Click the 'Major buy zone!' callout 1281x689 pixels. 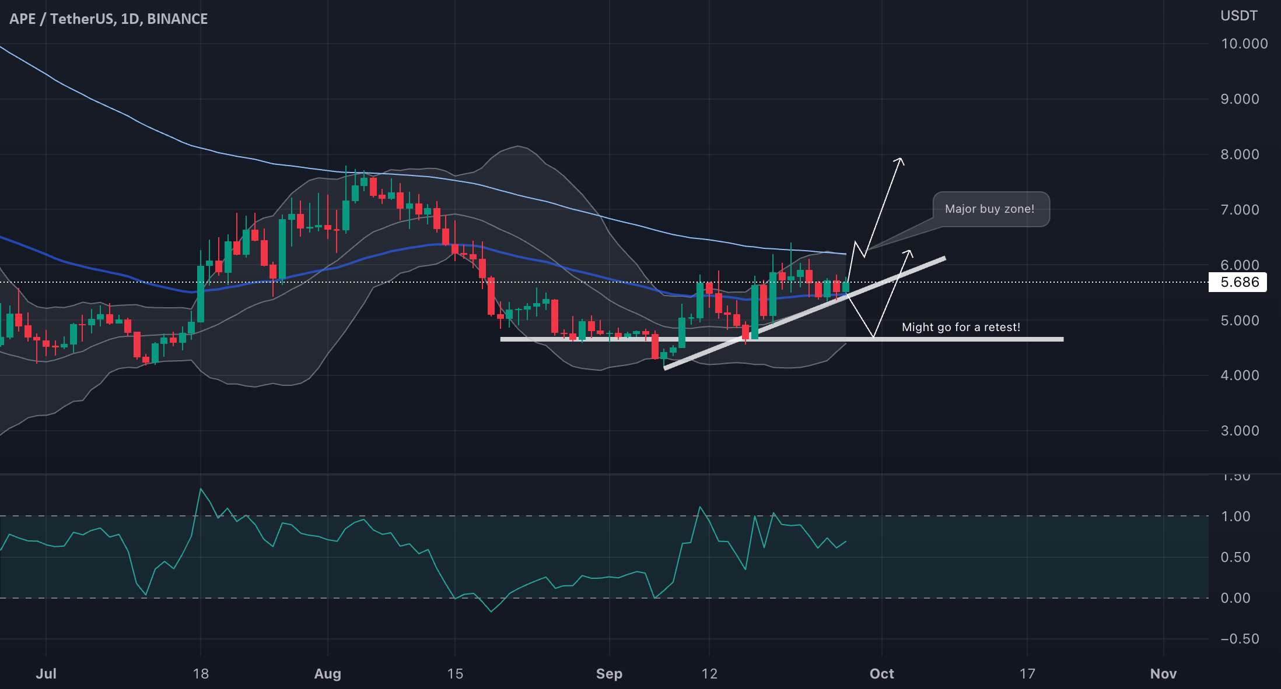click(991, 209)
